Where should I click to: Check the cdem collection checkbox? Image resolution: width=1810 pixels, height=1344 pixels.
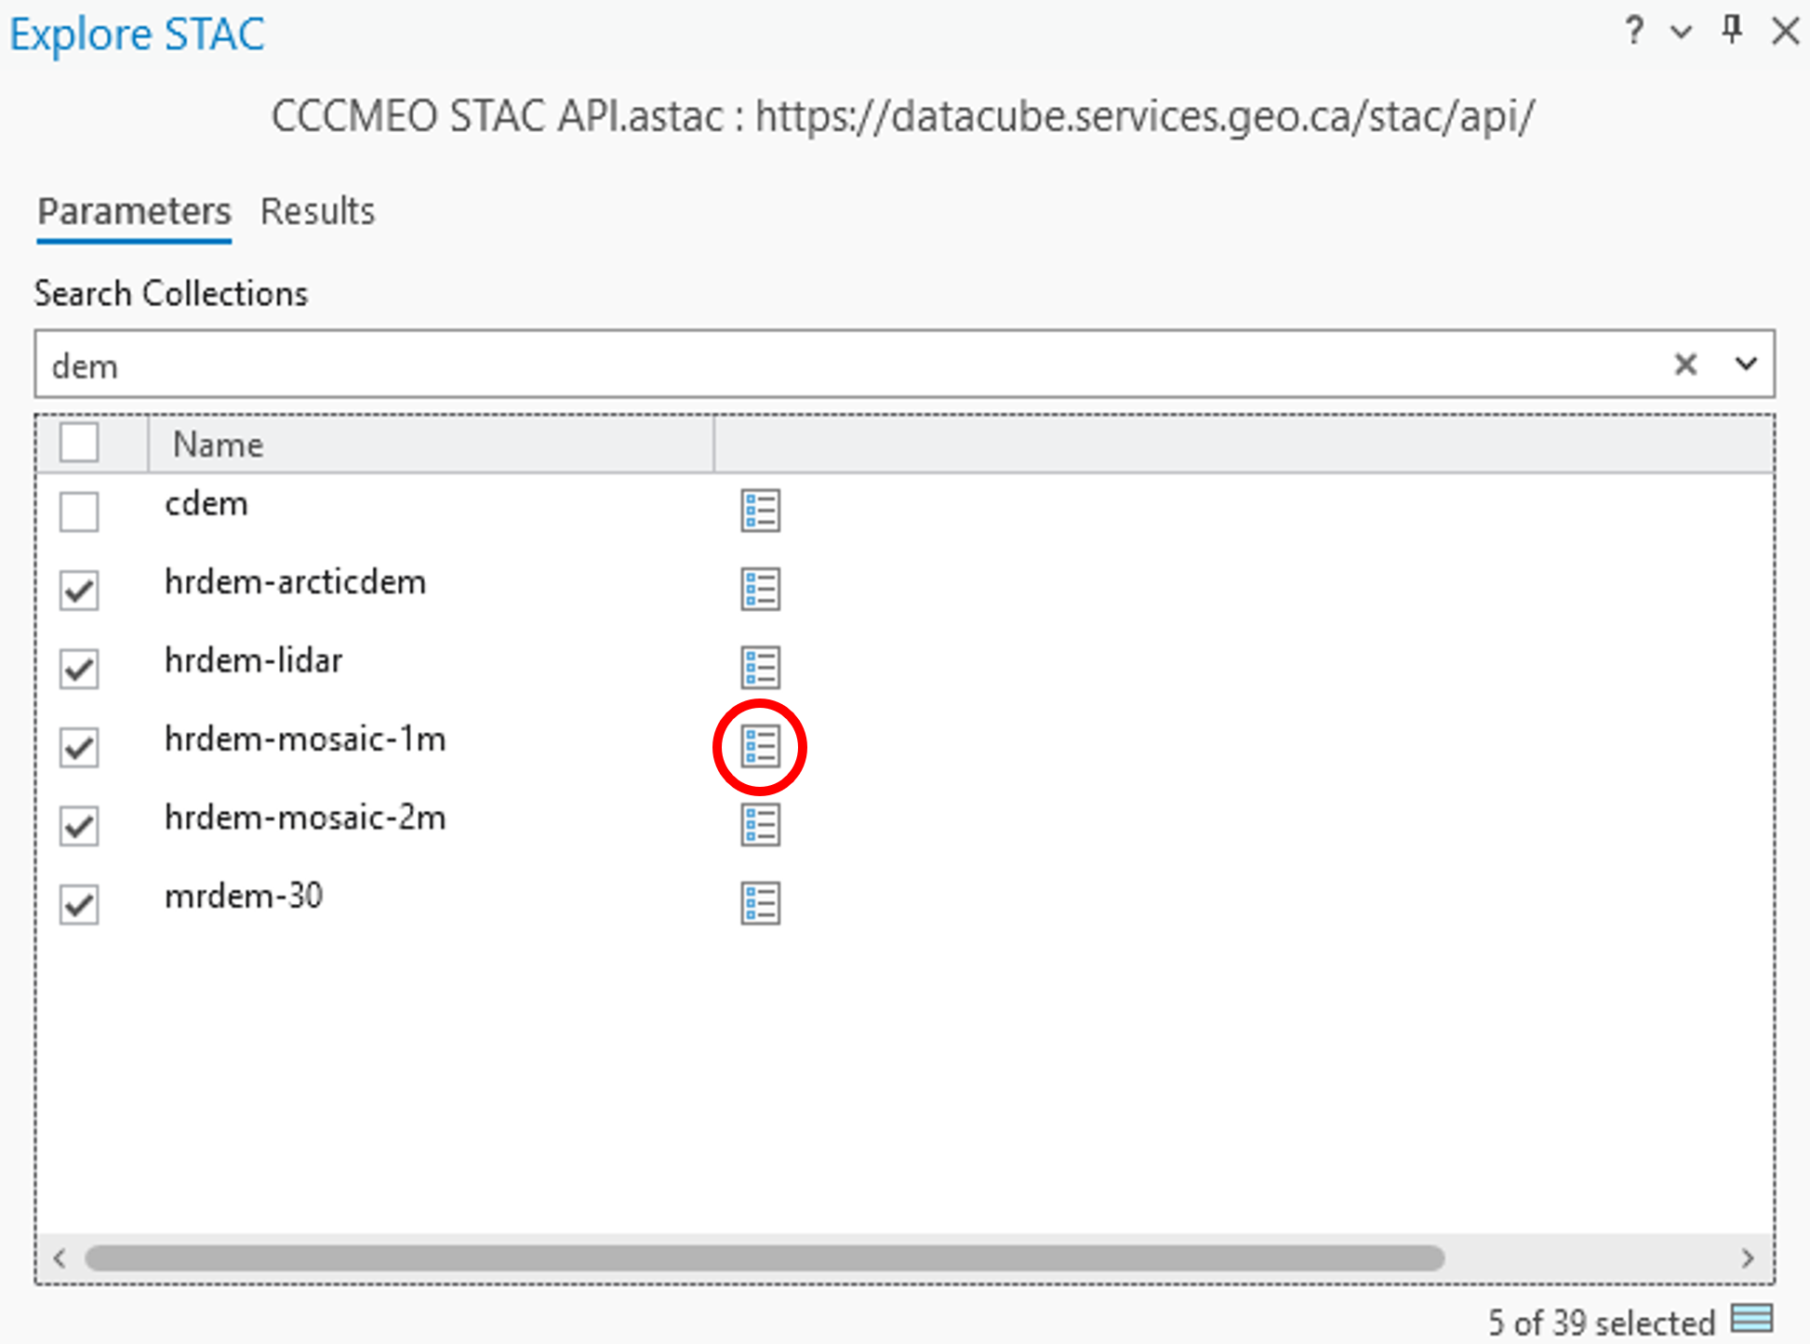pos(79,512)
